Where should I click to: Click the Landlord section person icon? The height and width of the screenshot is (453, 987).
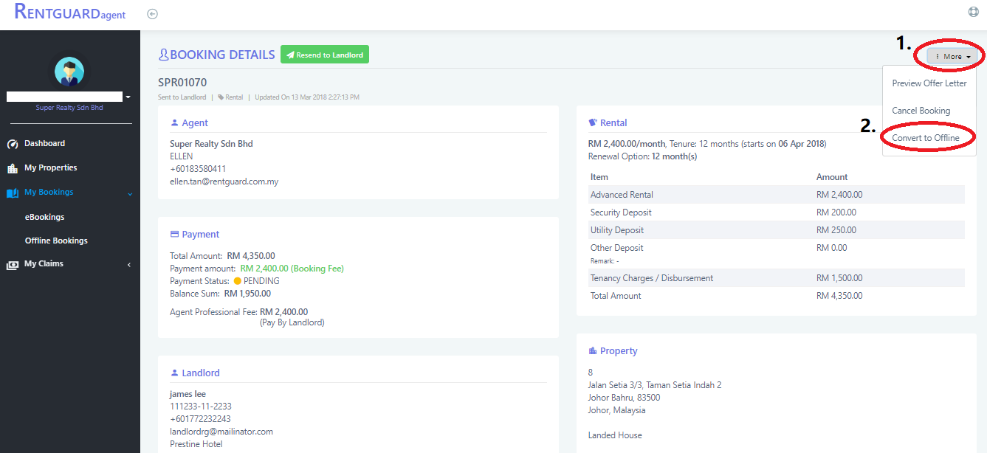[174, 373]
